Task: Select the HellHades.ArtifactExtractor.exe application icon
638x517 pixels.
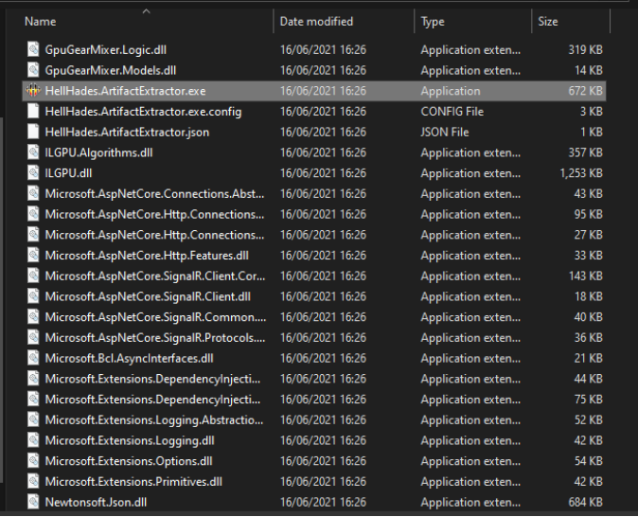Action: (33, 91)
